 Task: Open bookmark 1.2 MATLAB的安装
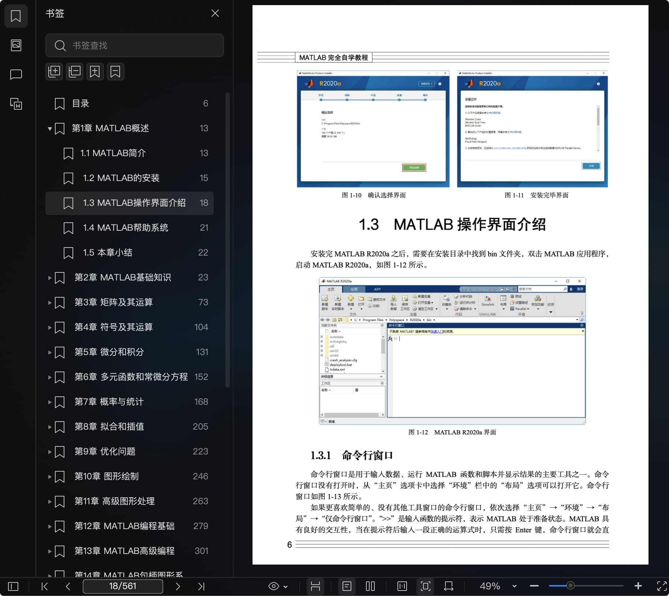tap(130, 178)
